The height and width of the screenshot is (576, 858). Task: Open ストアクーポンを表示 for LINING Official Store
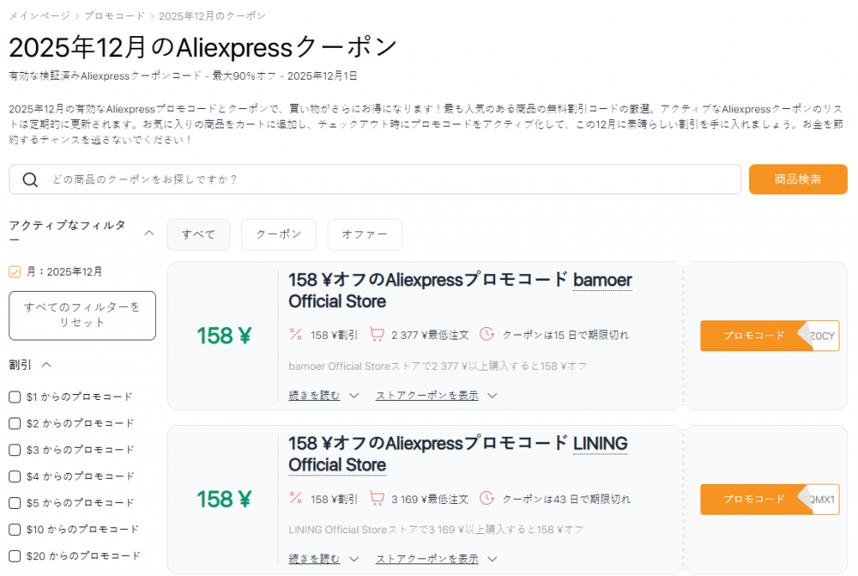click(428, 558)
